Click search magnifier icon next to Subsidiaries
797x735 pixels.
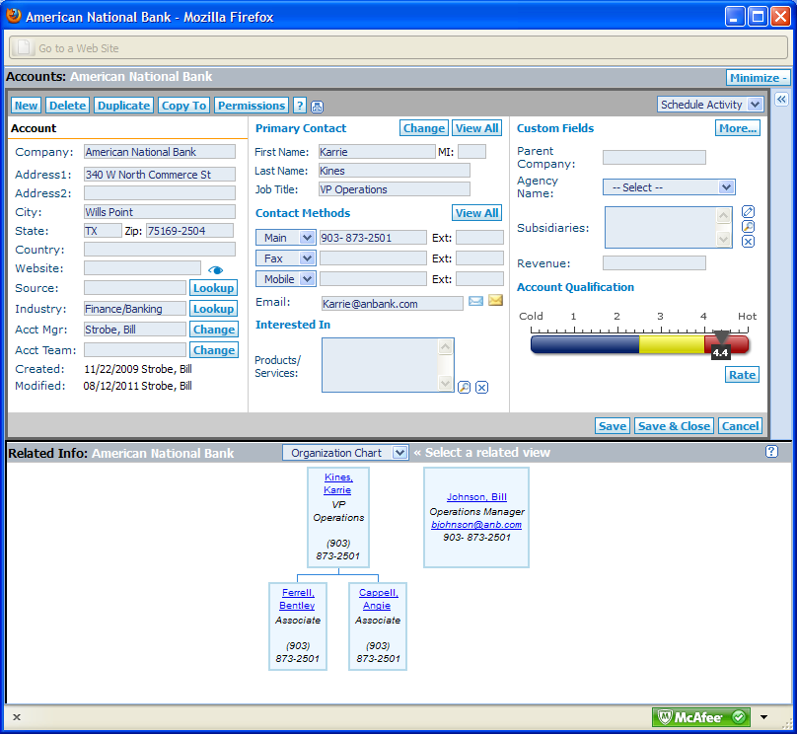[x=748, y=227]
